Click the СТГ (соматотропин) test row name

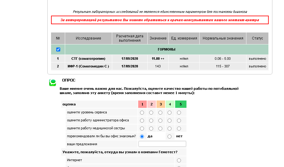tap(88, 59)
